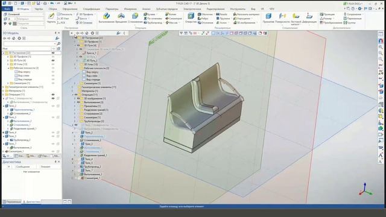Viewport: 386px width, 217px height.
Task: Collapse 3D Построения node in left panel
Action: click(4, 53)
